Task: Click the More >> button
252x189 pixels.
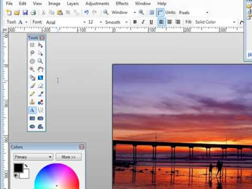Action: [69, 157]
